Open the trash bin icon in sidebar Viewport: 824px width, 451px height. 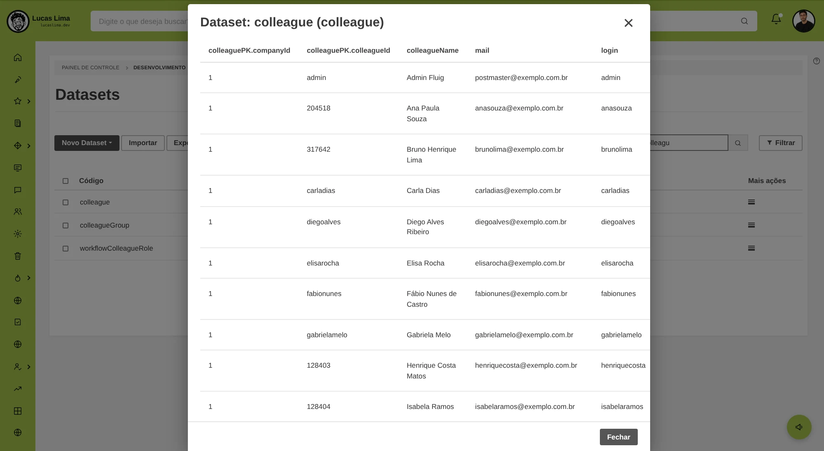pyautogui.click(x=18, y=256)
